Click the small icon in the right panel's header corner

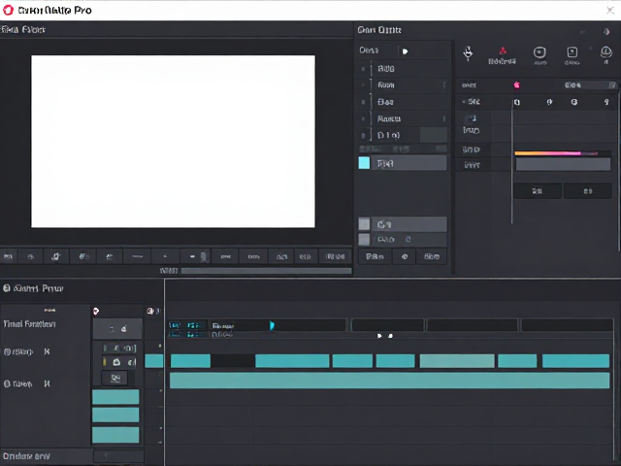click(x=606, y=31)
